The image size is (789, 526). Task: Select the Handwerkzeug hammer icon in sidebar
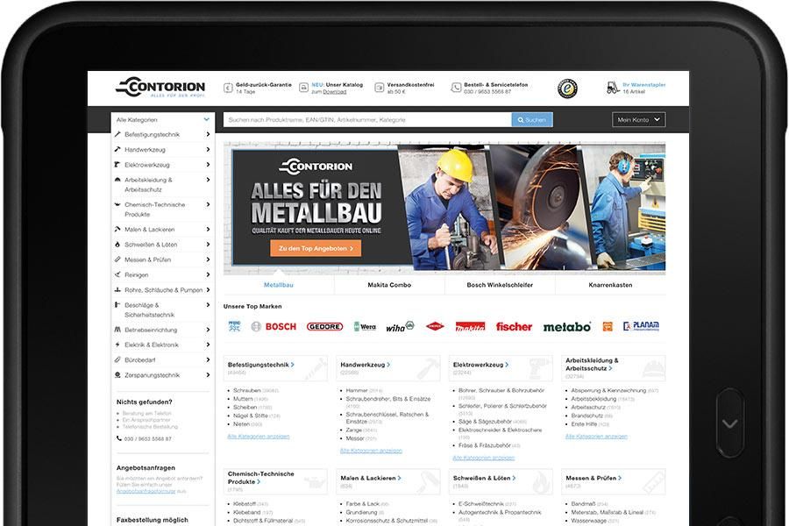117,150
